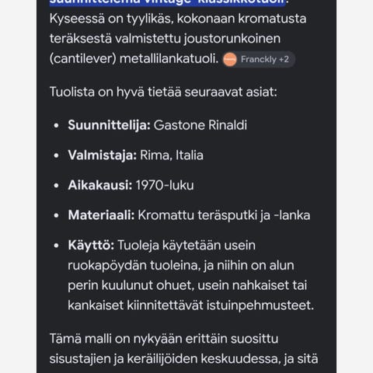Click the orange Franckly source icon

230,60
